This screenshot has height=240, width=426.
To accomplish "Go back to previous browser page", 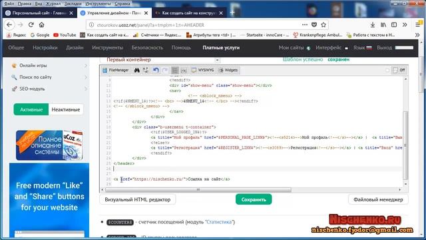I will click(x=9, y=25).
